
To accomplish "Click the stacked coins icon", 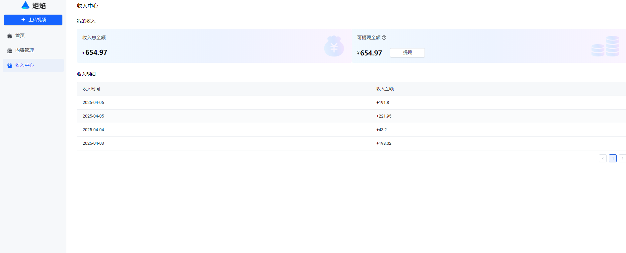I will [x=605, y=46].
